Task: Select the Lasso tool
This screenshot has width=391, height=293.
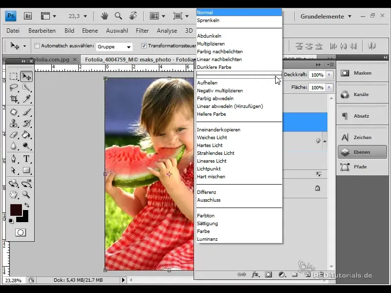Action: click(x=14, y=87)
